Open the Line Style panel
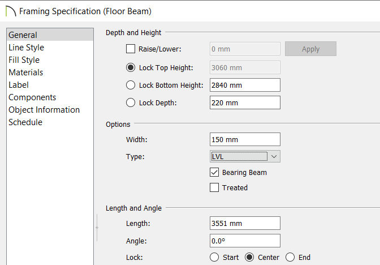380x265 pixels. click(x=50, y=48)
